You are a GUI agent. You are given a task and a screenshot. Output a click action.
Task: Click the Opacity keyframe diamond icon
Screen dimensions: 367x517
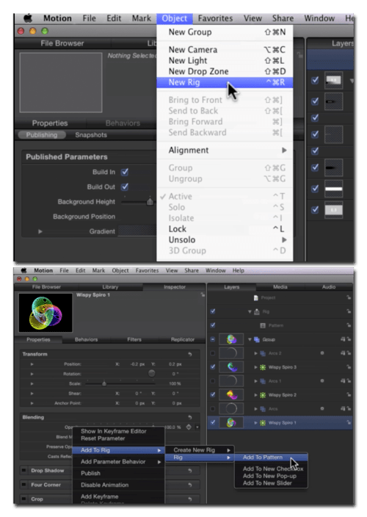pyautogui.click(x=189, y=427)
